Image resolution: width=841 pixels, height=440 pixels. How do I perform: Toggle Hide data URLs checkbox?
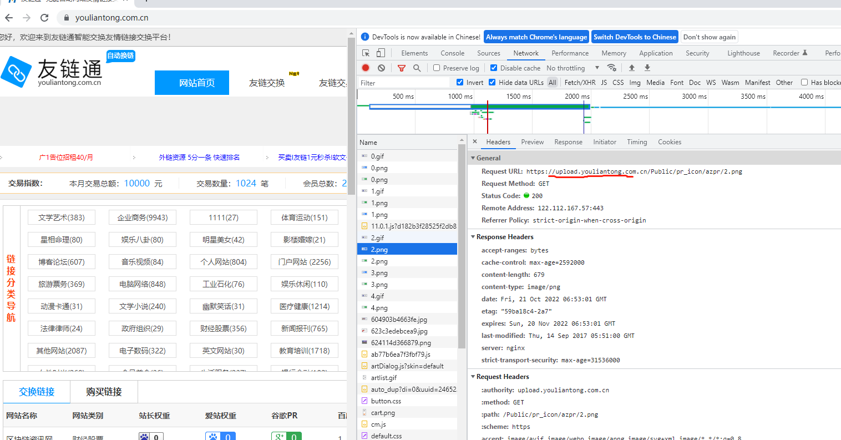[492, 82]
